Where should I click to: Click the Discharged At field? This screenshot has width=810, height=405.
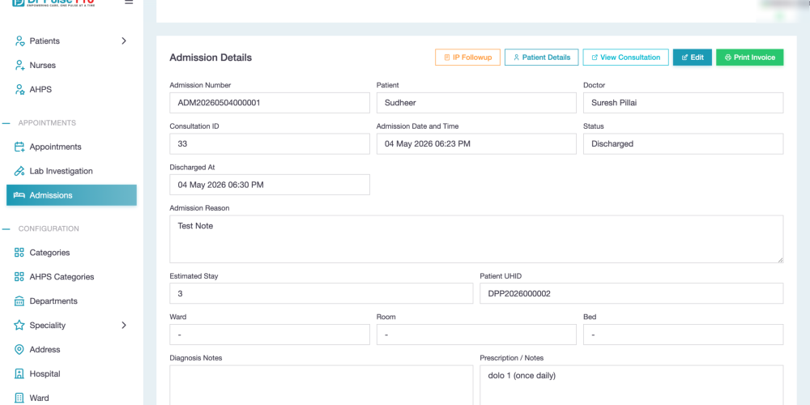(x=270, y=185)
